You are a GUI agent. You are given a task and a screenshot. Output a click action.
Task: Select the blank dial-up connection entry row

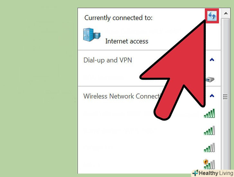click(149, 77)
